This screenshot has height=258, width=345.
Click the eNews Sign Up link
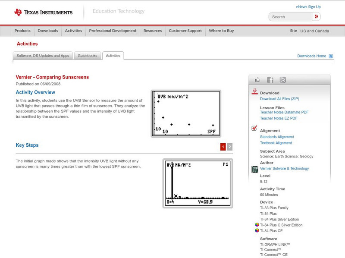click(x=308, y=7)
